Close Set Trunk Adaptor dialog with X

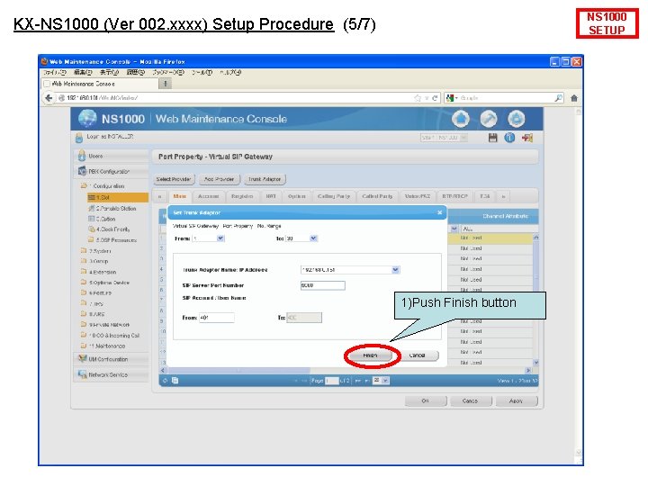[x=439, y=212]
